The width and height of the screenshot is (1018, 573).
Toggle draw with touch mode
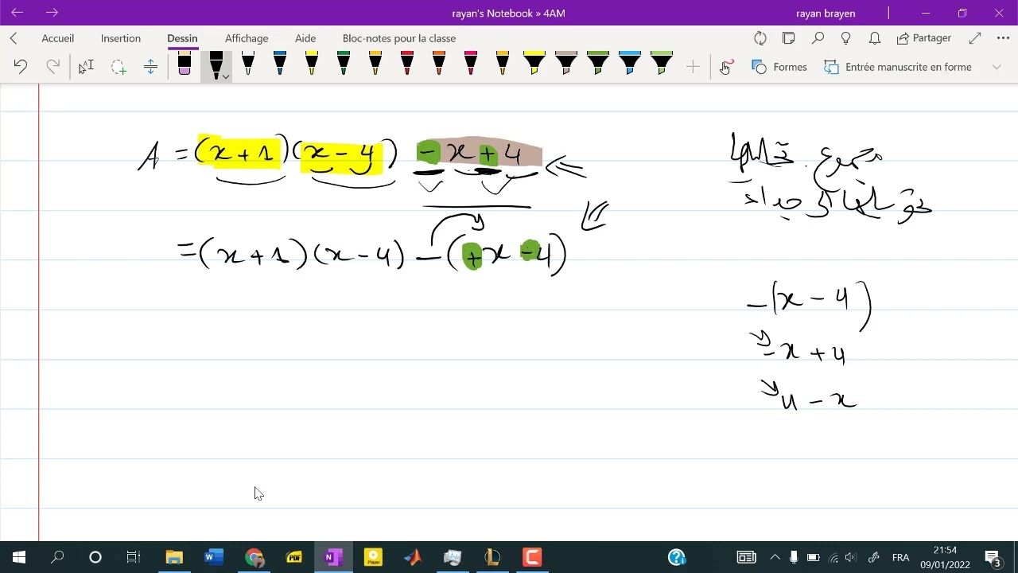[725, 67]
